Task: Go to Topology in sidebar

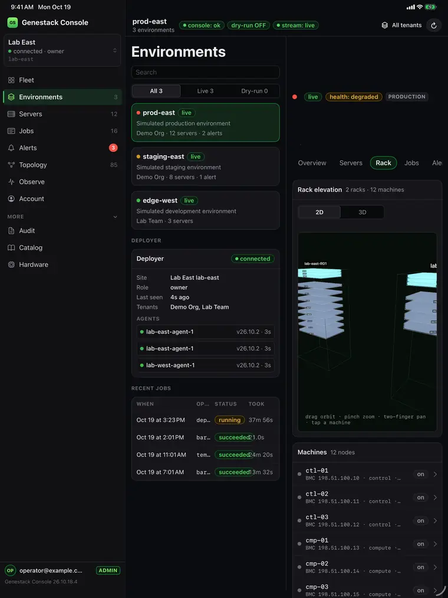Action: click(x=62, y=165)
